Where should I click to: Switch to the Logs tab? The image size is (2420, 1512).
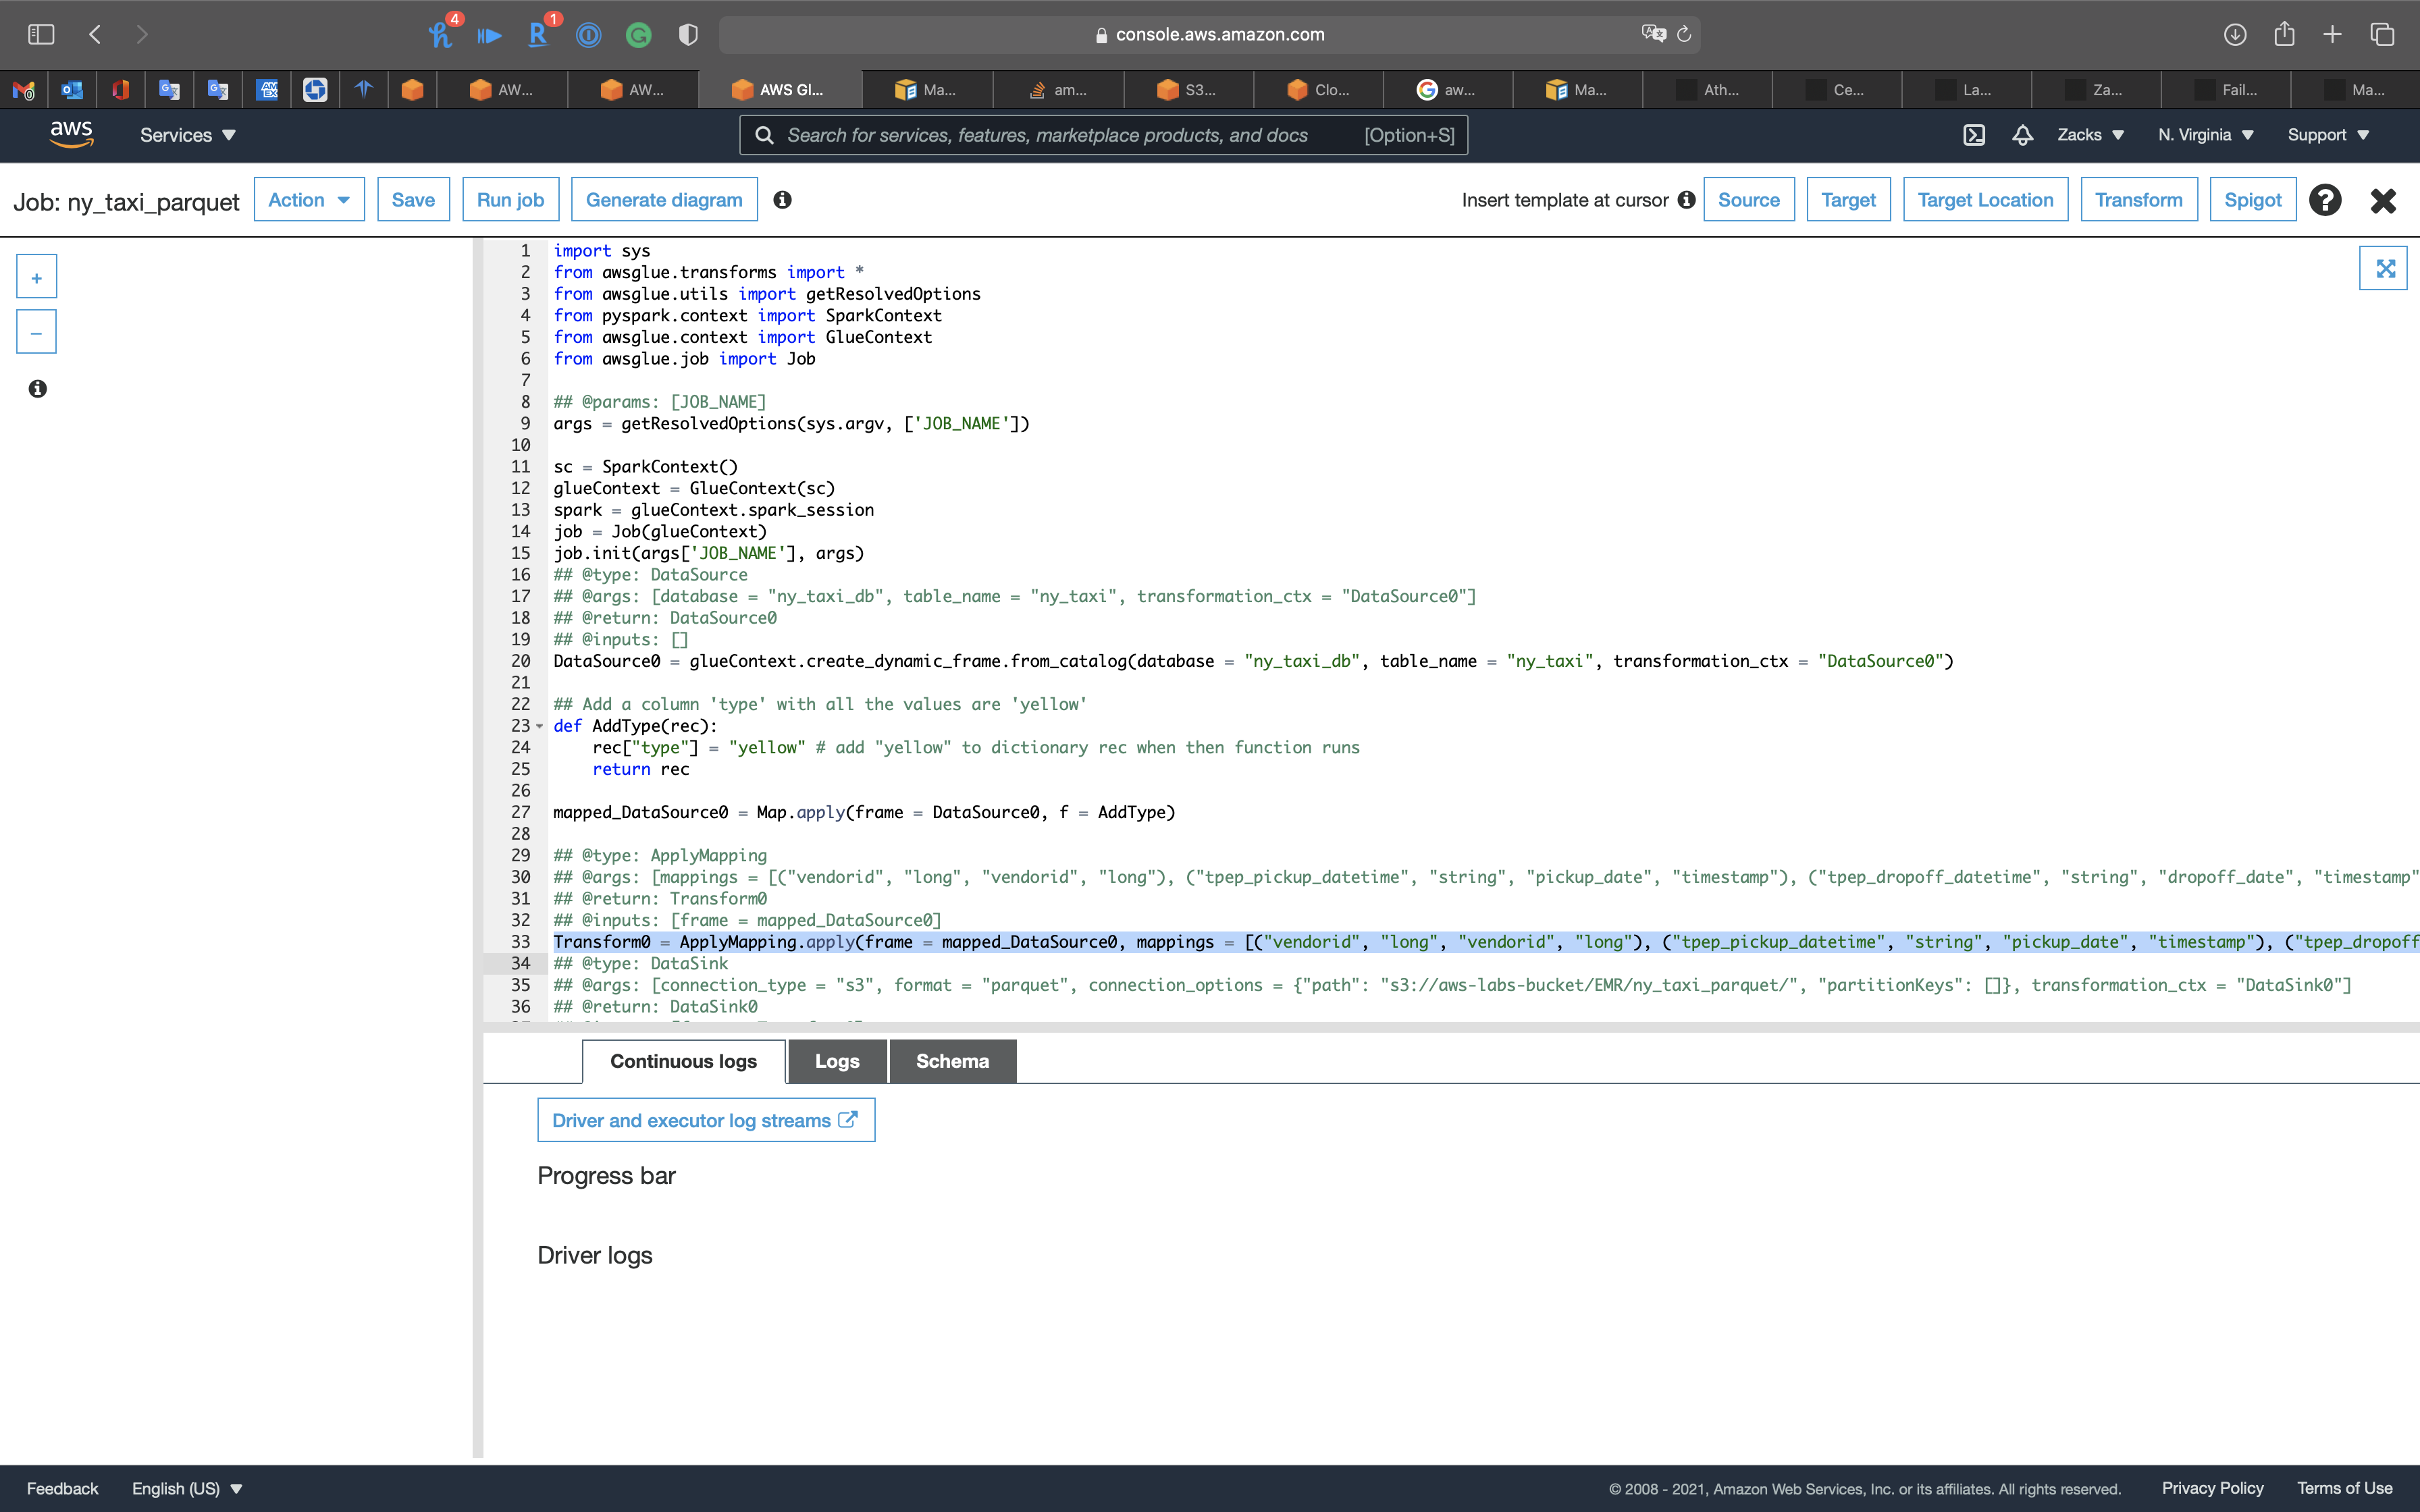point(837,1061)
